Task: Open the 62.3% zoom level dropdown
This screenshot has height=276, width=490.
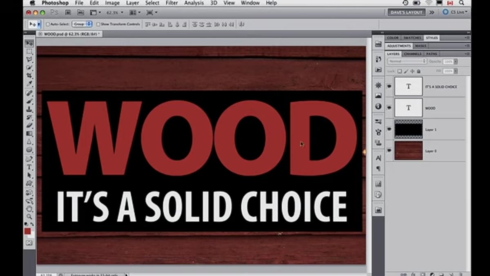Action: [x=115, y=13]
